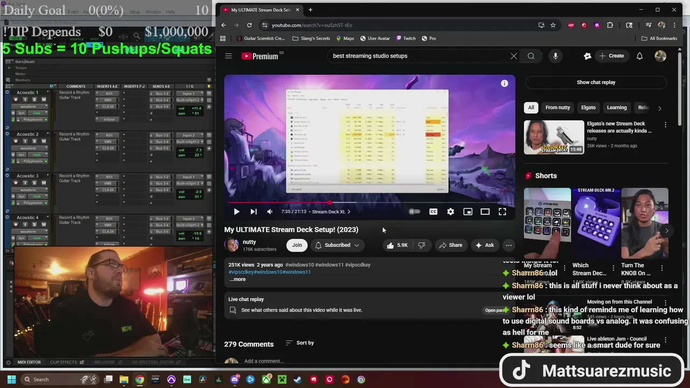Screen dimensions: 690x388
Task: Open the Windows Start menu
Action: (x=11, y=379)
